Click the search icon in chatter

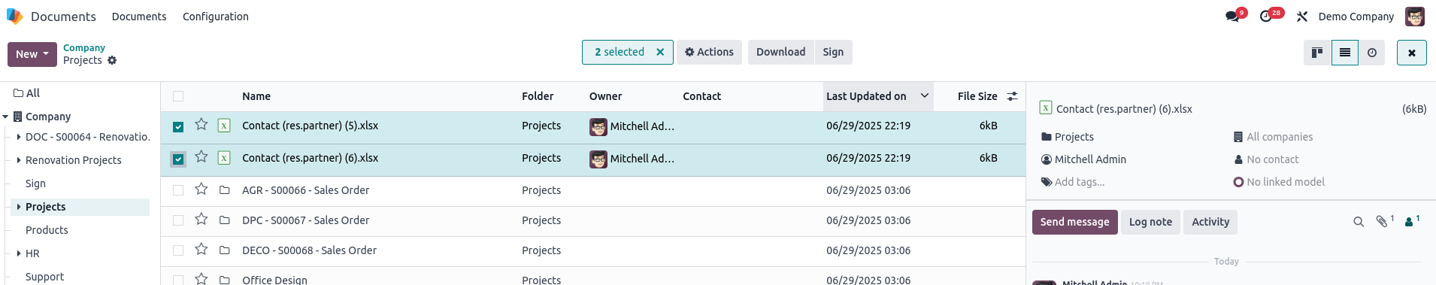coord(1359,222)
